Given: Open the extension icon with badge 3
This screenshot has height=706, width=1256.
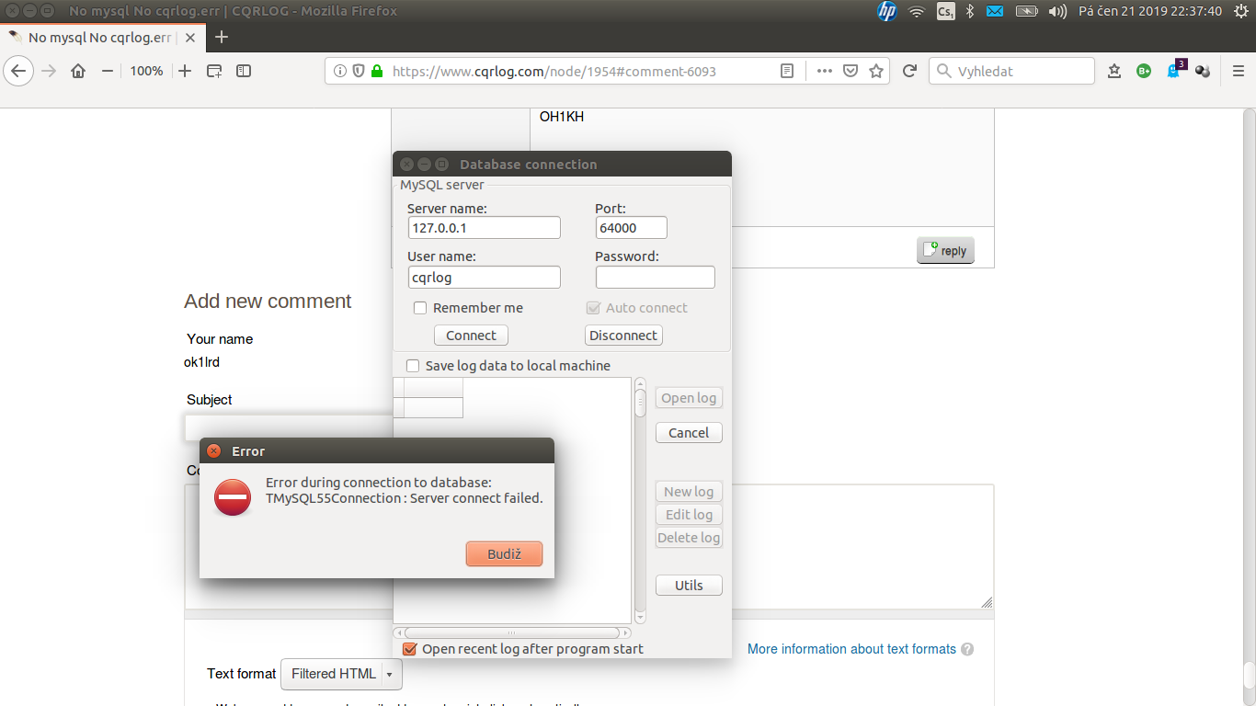Looking at the screenshot, I should pyautogui.click(x=1175, y=69).
